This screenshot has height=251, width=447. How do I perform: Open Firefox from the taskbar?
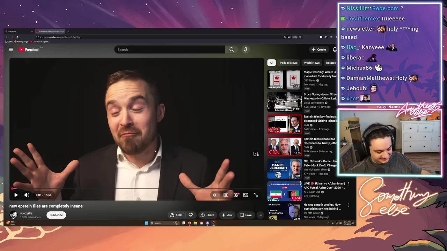189,223
